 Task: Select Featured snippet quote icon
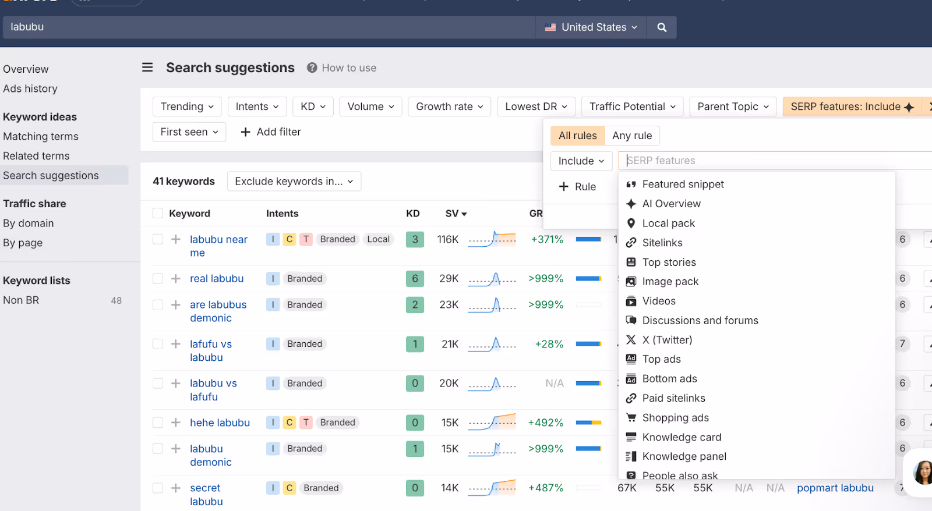point(631,184)
